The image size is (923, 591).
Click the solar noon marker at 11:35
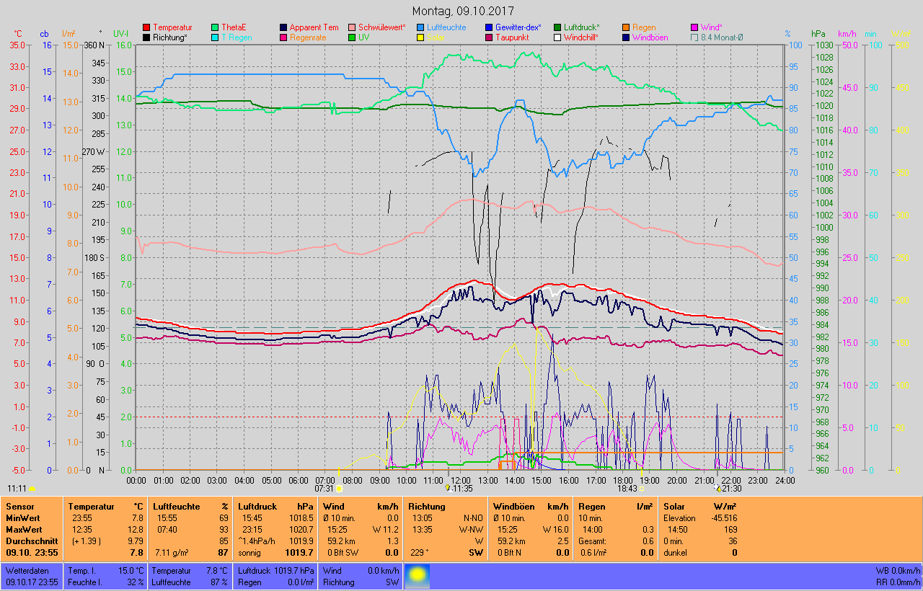pos(449,488)
